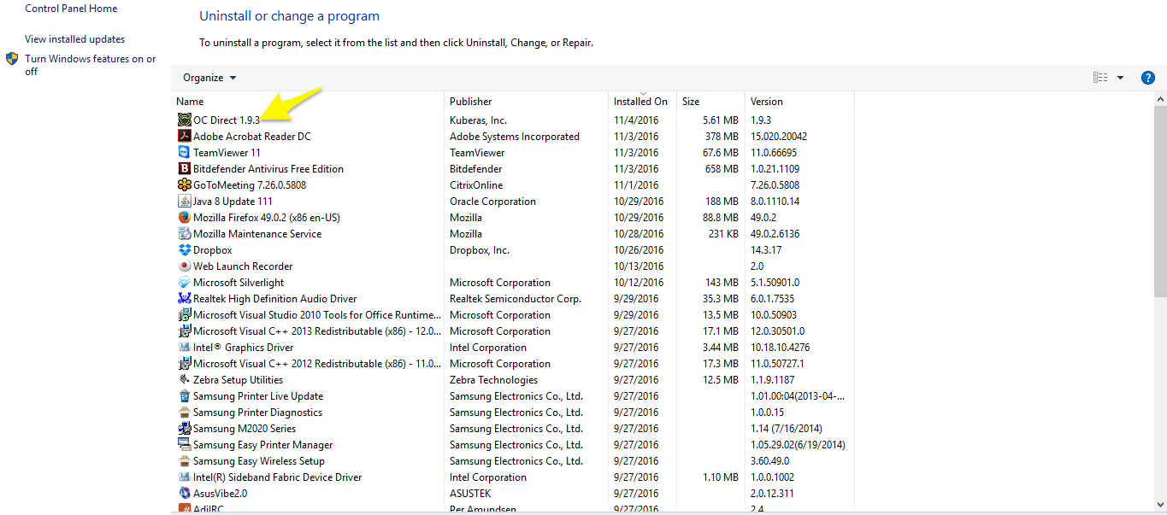Click the Bitdefender publisher cell

pos(475,169)
